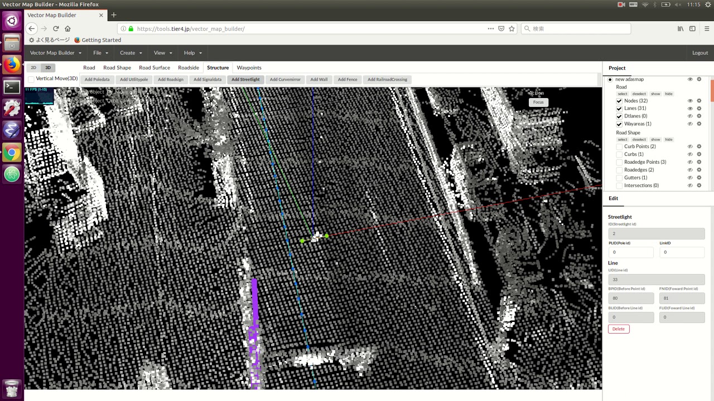Launch Terminal from the Ubuntu dock

click(x=12, y=87)
